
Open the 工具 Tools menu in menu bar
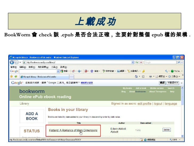point(54,67)
